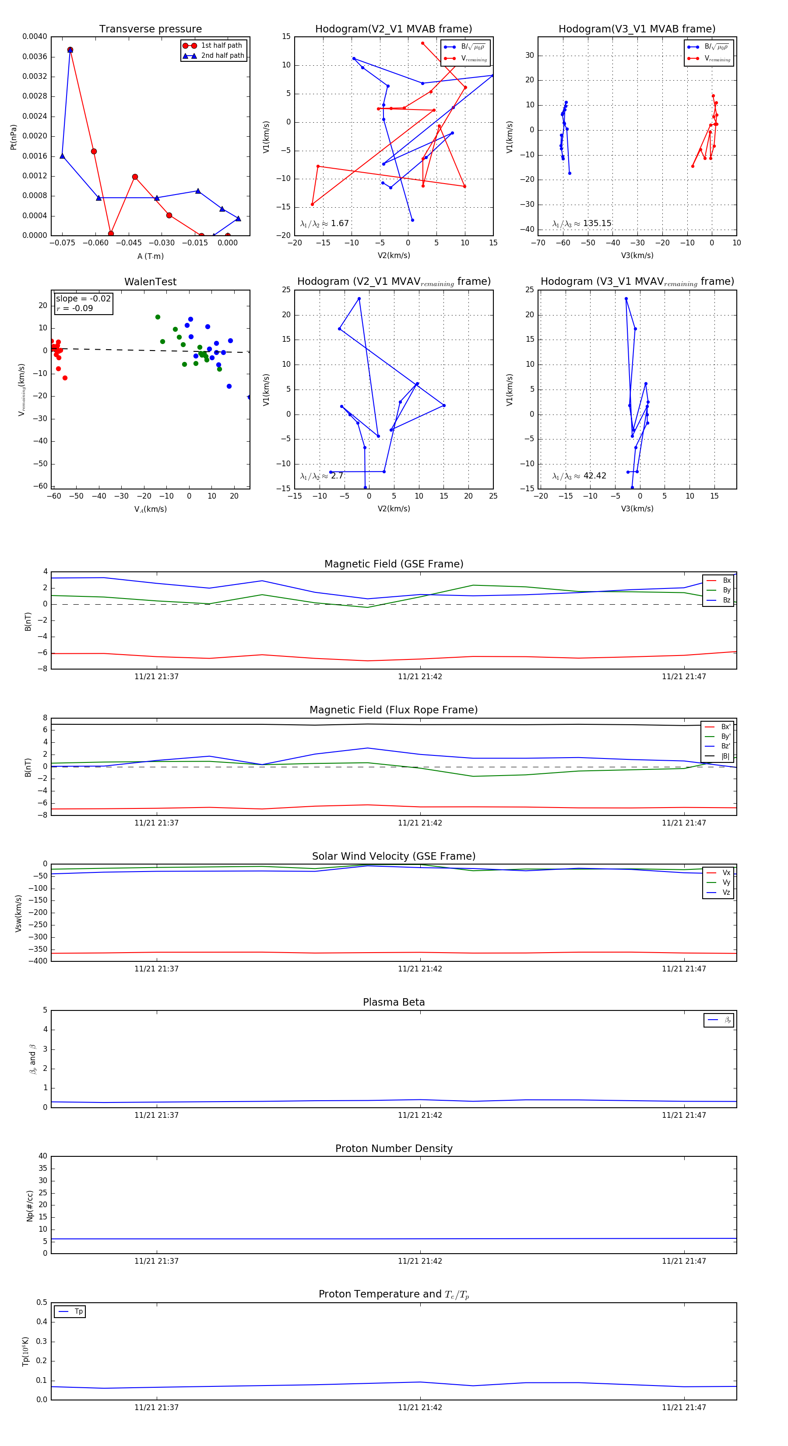Click the 'Hodogram(V3_V1 MVAB frame)' title
Screen dimensions: 788x1446
pos(637,28)
